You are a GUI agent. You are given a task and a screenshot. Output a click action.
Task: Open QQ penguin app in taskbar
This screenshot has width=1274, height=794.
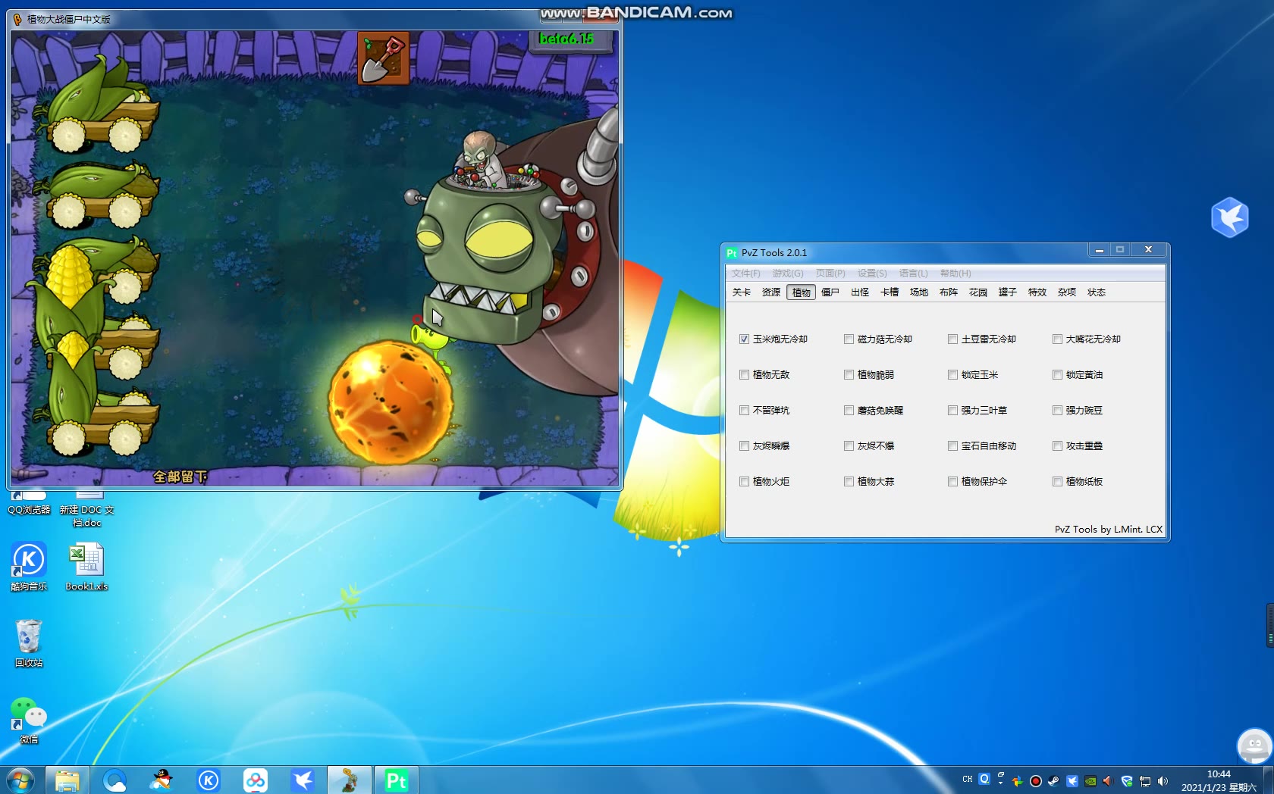tap(162, 780)
